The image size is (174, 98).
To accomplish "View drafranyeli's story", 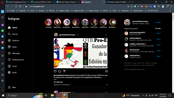I will pyautogui.click(x=58, y=22).
